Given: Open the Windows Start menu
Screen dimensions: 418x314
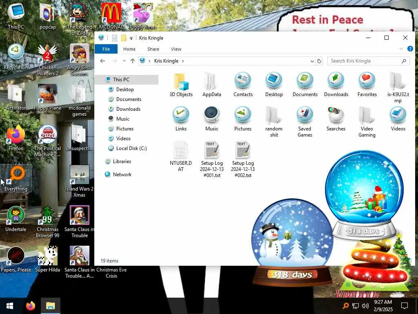Looking at the screenshot, I should pyautogui.click(x=10, y=306).
